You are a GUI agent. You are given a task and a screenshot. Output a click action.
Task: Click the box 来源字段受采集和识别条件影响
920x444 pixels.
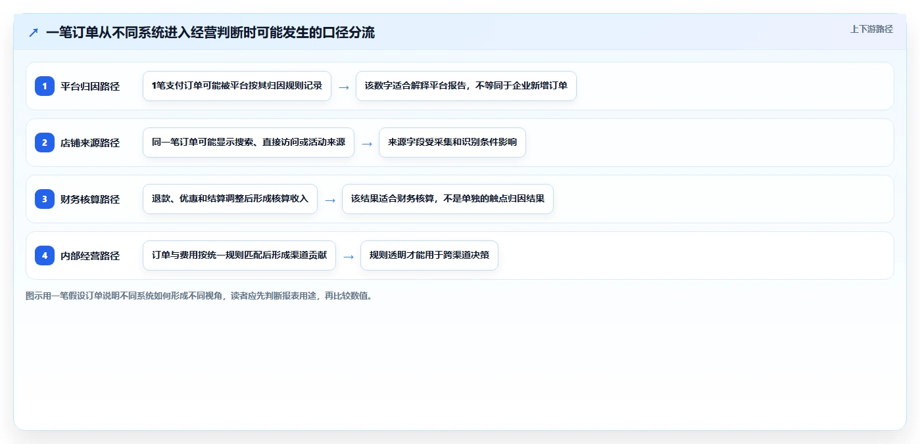[x=452, y=143]
